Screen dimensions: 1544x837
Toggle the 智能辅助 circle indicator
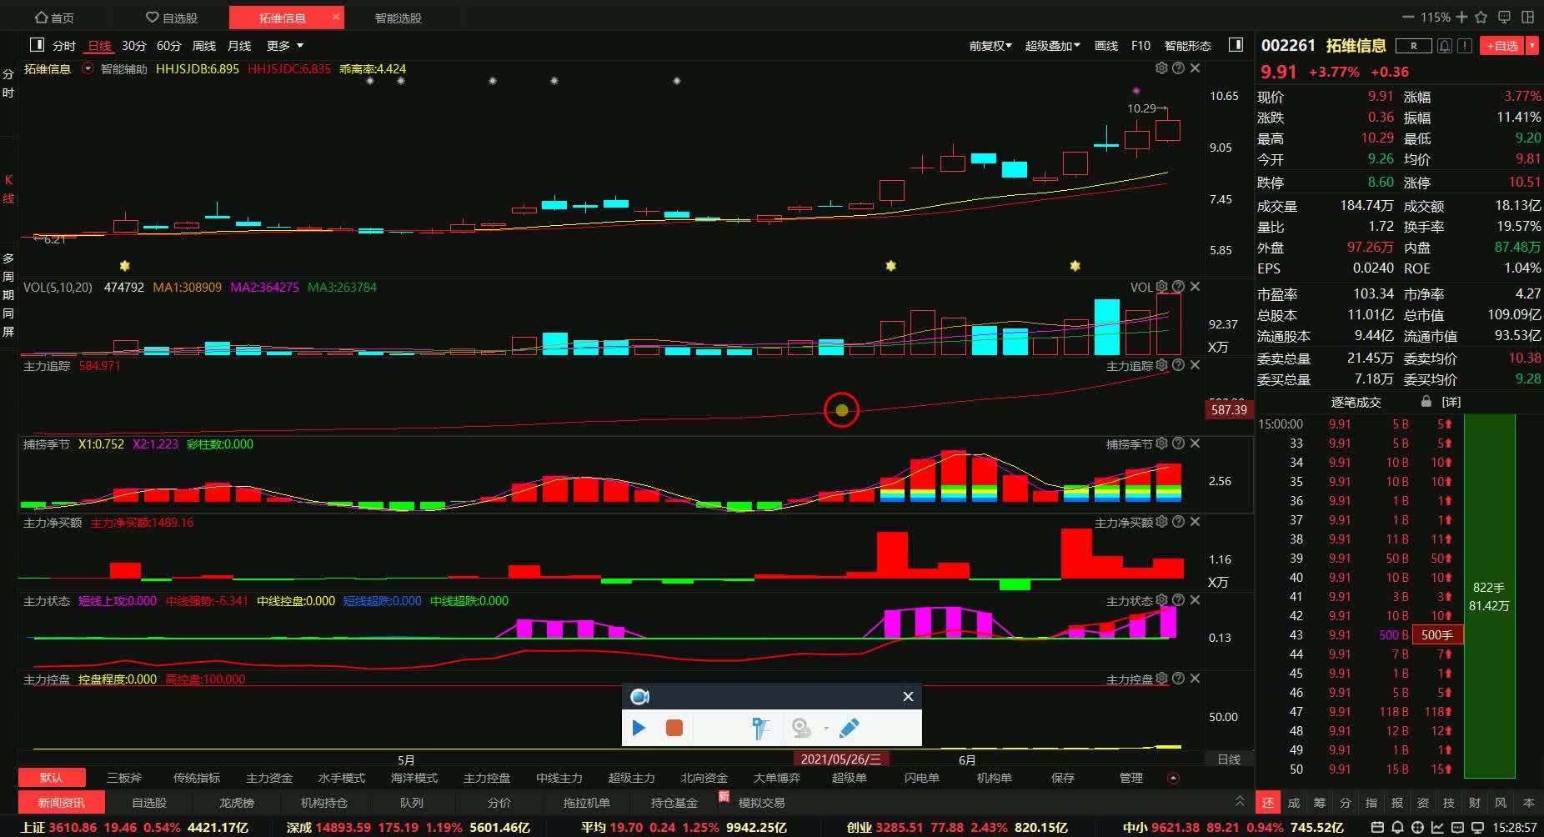[88, 69]
